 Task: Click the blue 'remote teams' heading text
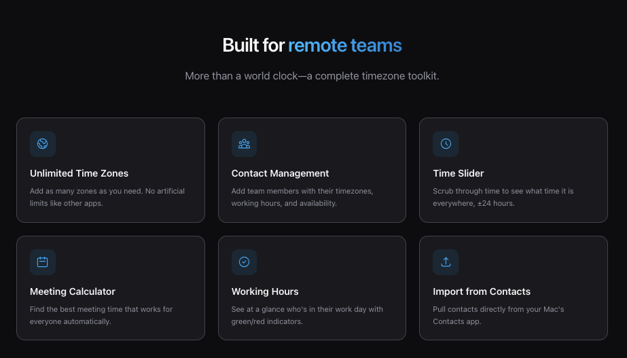tap(344, 46)
